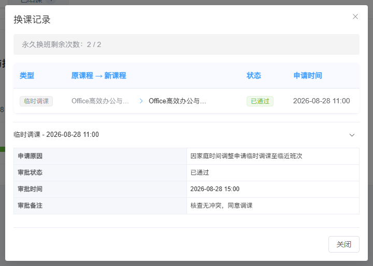The image size is (373, 266).
Task: Click the 原课程 → 新课程 column header
Action: pyautogui.click(x=99, y=75)
